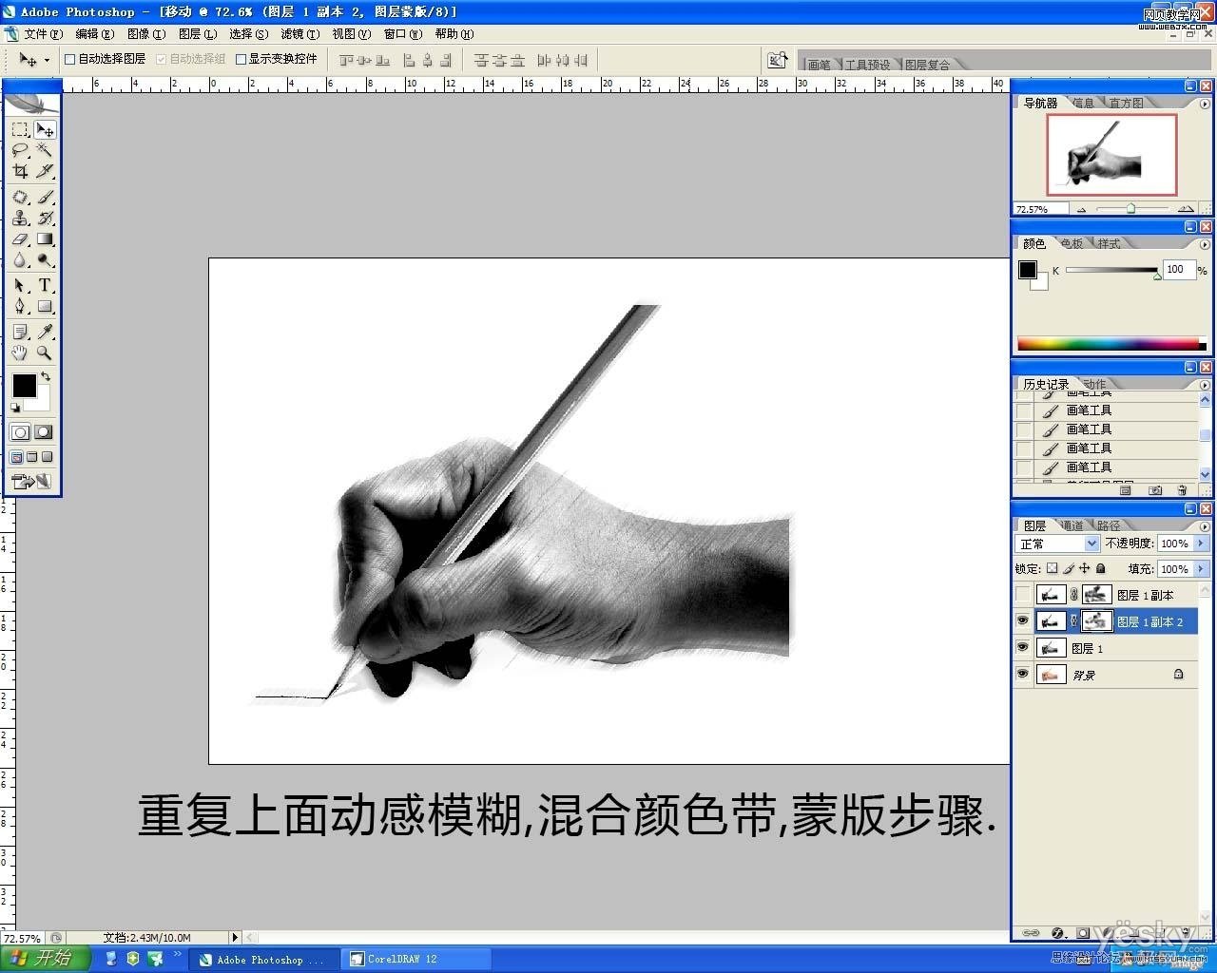The height and width of the screenshot is (973, 1217).
Task: Select the Rectangle shape tool
Action: pos(45,306)
